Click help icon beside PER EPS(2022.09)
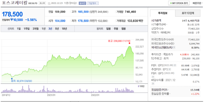 tap(175, 65)
